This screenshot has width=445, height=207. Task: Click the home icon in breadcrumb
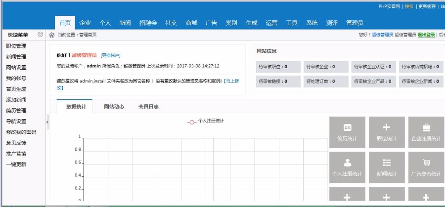click(51, 35)
